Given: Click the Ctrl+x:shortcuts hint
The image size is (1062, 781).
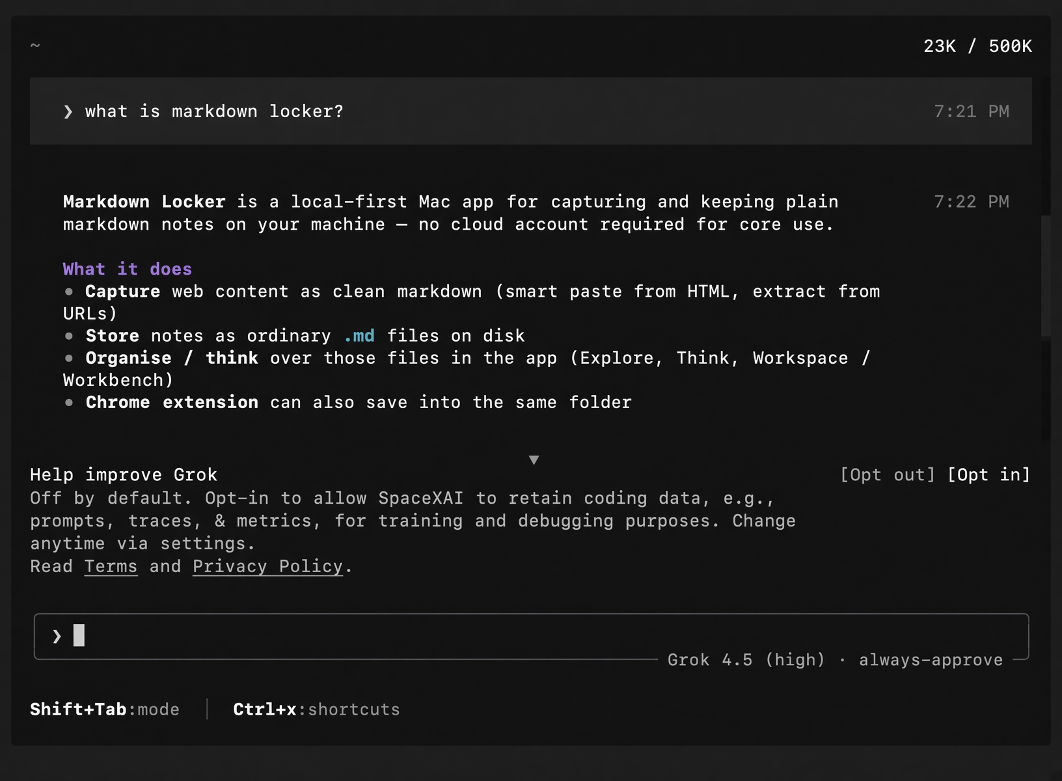Looking at the screenshot, I should tap(316, 709).
